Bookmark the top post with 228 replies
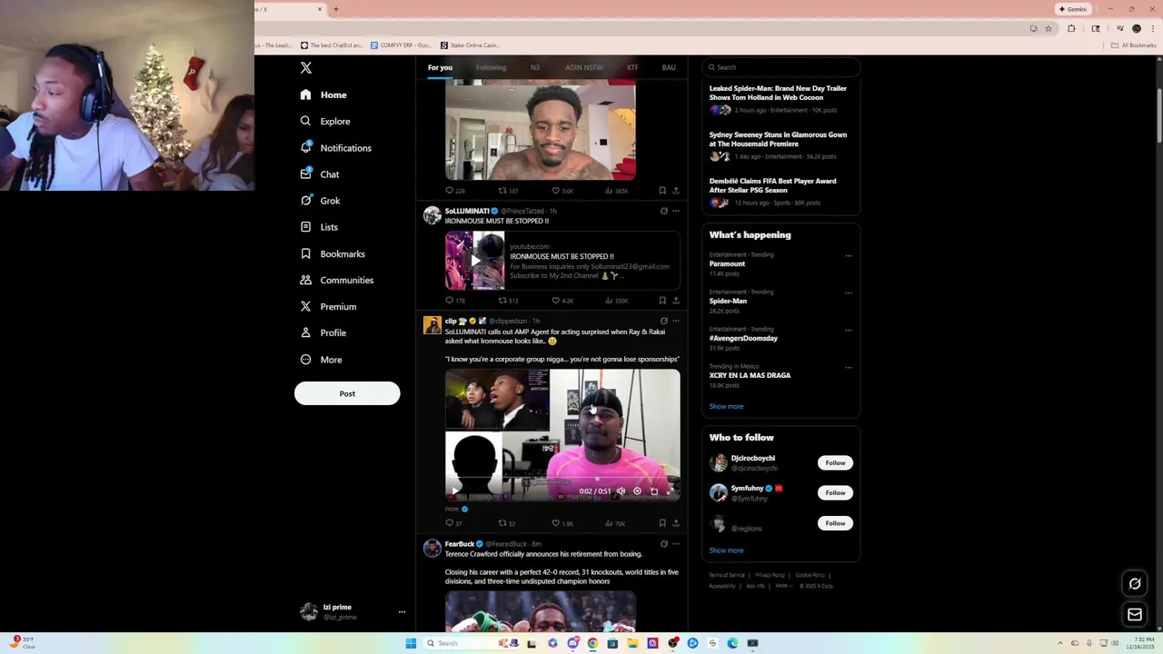Image resolution: width=1163 pixels, height=654 pixels. (662, 191)
